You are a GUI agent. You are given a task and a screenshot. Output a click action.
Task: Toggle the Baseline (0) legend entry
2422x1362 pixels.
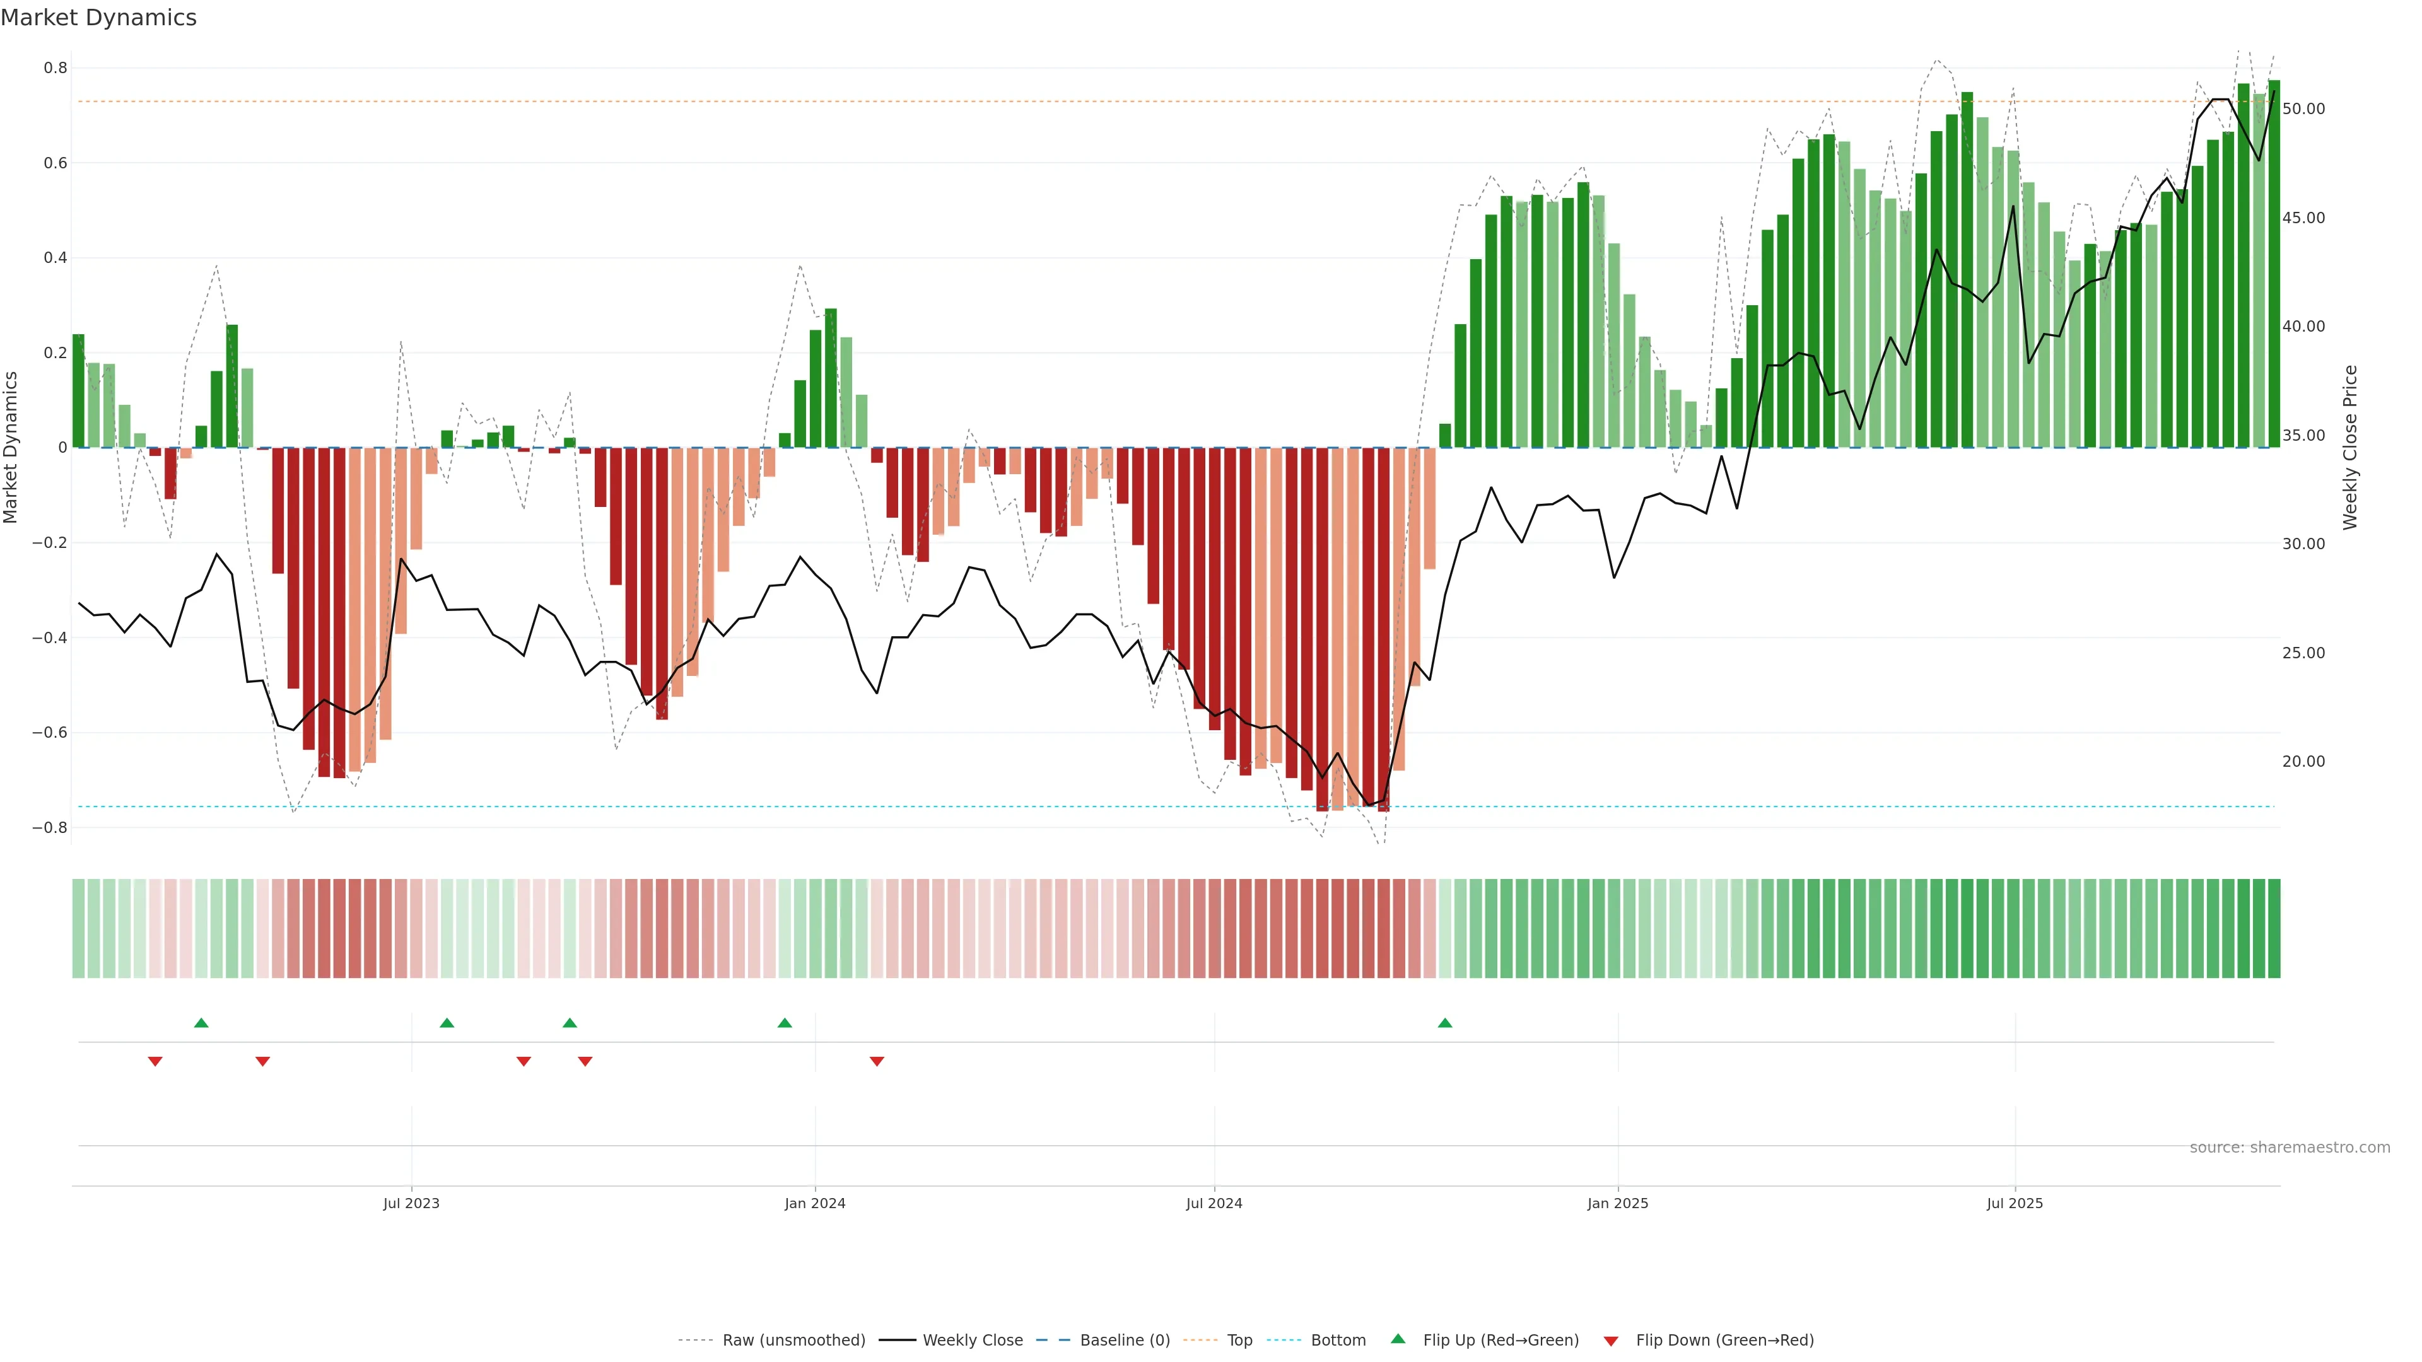coord(1125,1341)
